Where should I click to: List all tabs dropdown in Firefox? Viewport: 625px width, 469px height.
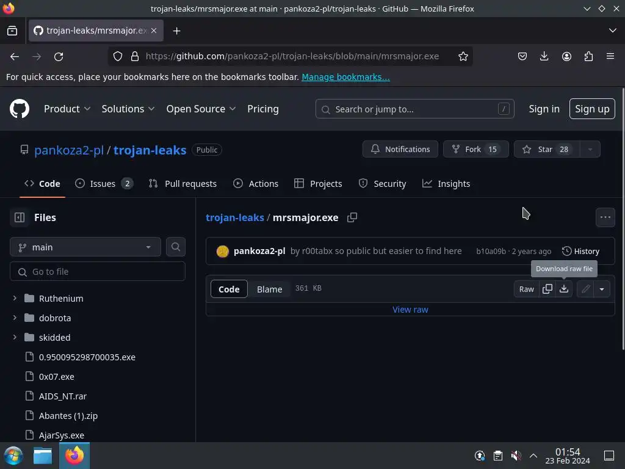(613, 31)
